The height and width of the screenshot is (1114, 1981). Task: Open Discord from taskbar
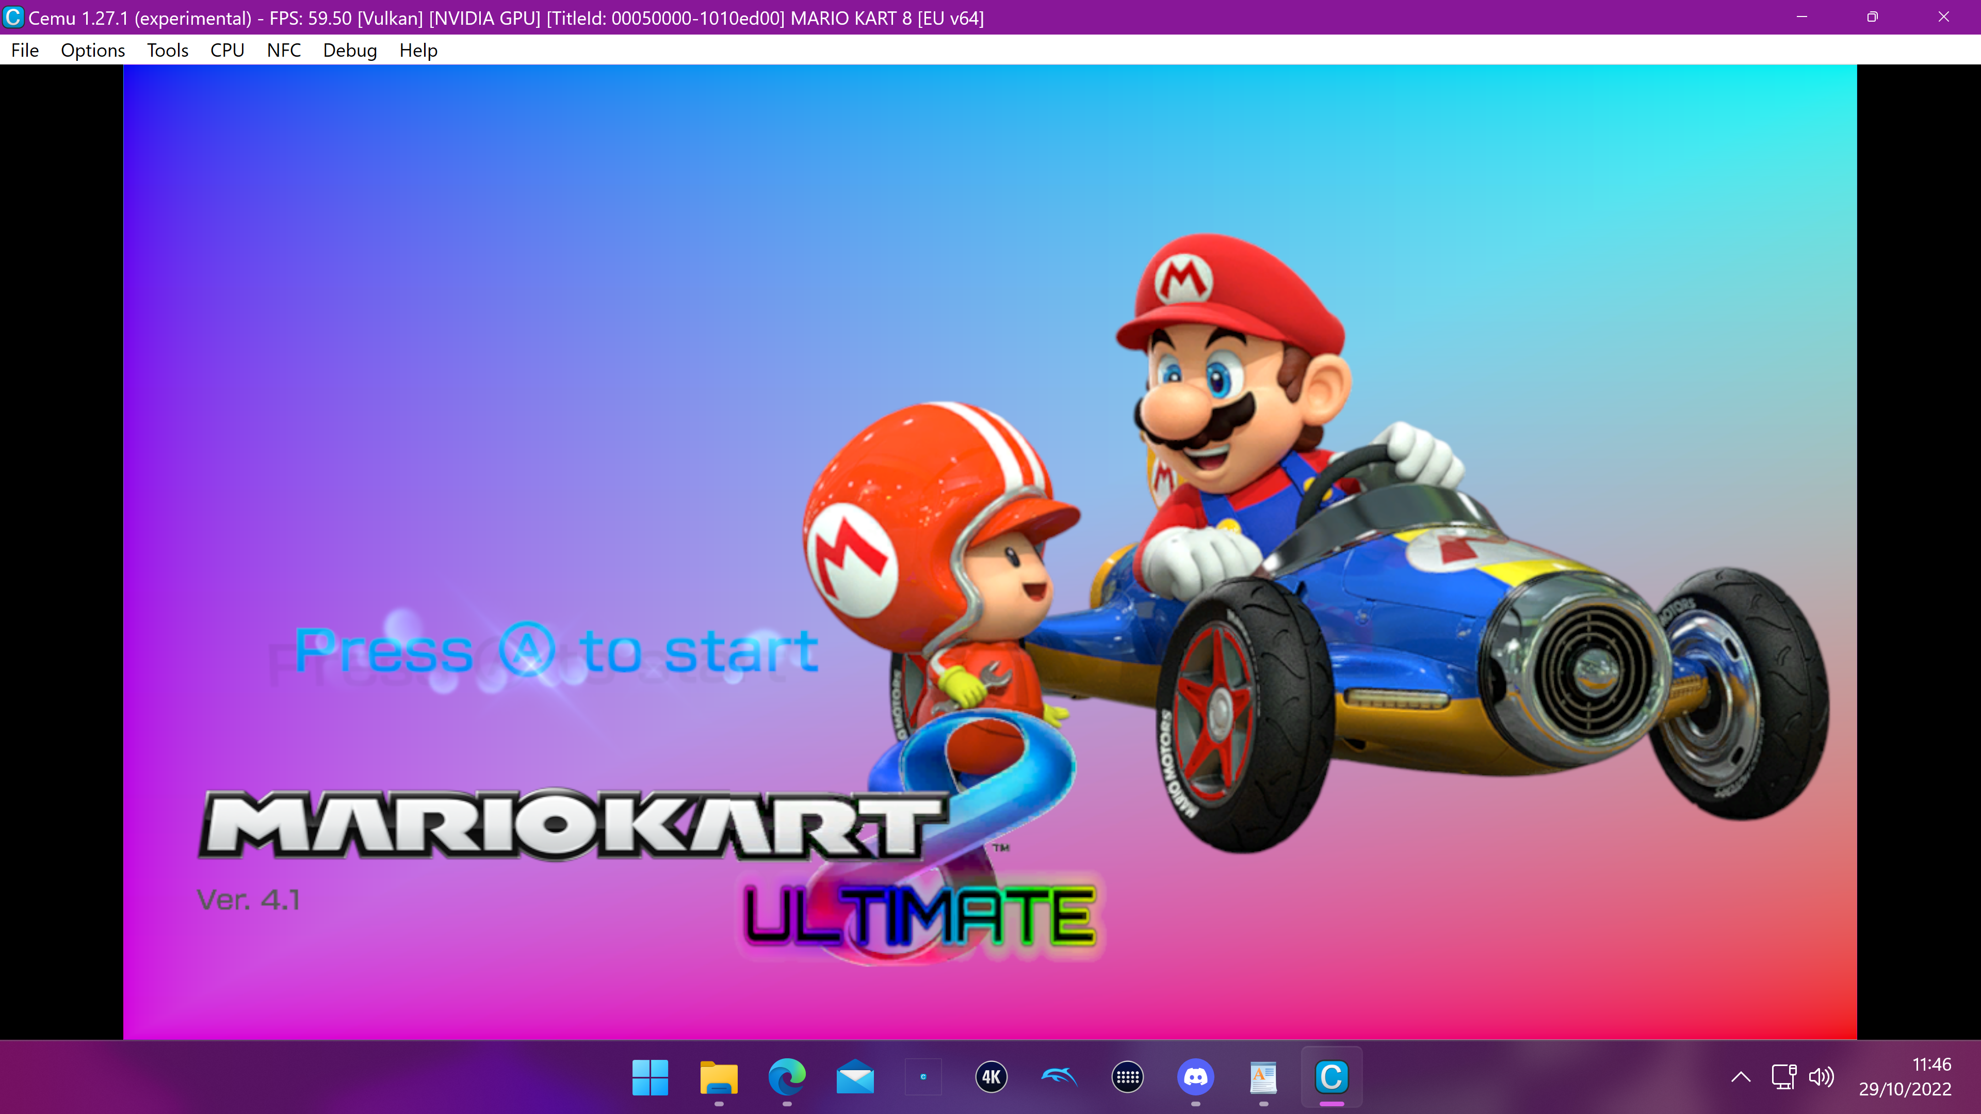tap(1196, 1077)
